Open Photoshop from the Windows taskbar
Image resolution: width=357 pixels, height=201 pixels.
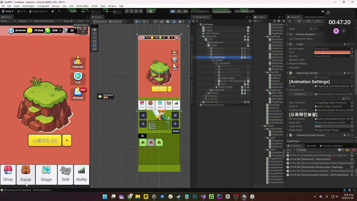pyautogui.click(x=195, y=197)
